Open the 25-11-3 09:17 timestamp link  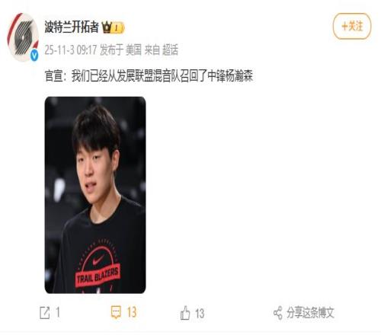(x=71, y=49)
